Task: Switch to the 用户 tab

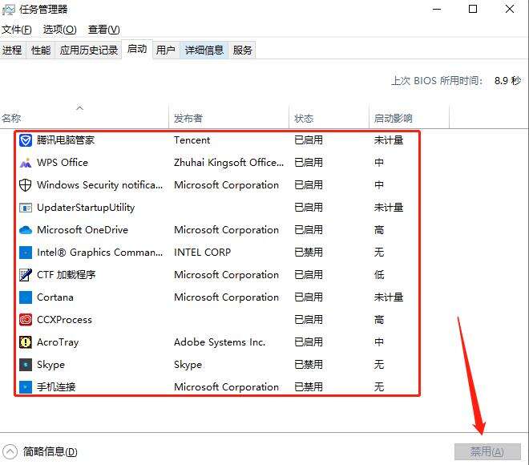Action: (166, 50)
